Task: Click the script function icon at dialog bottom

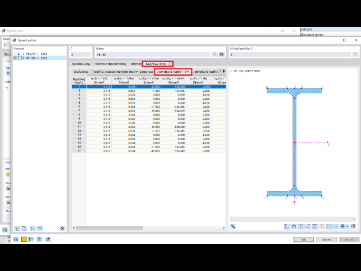Action: [47, 240]
